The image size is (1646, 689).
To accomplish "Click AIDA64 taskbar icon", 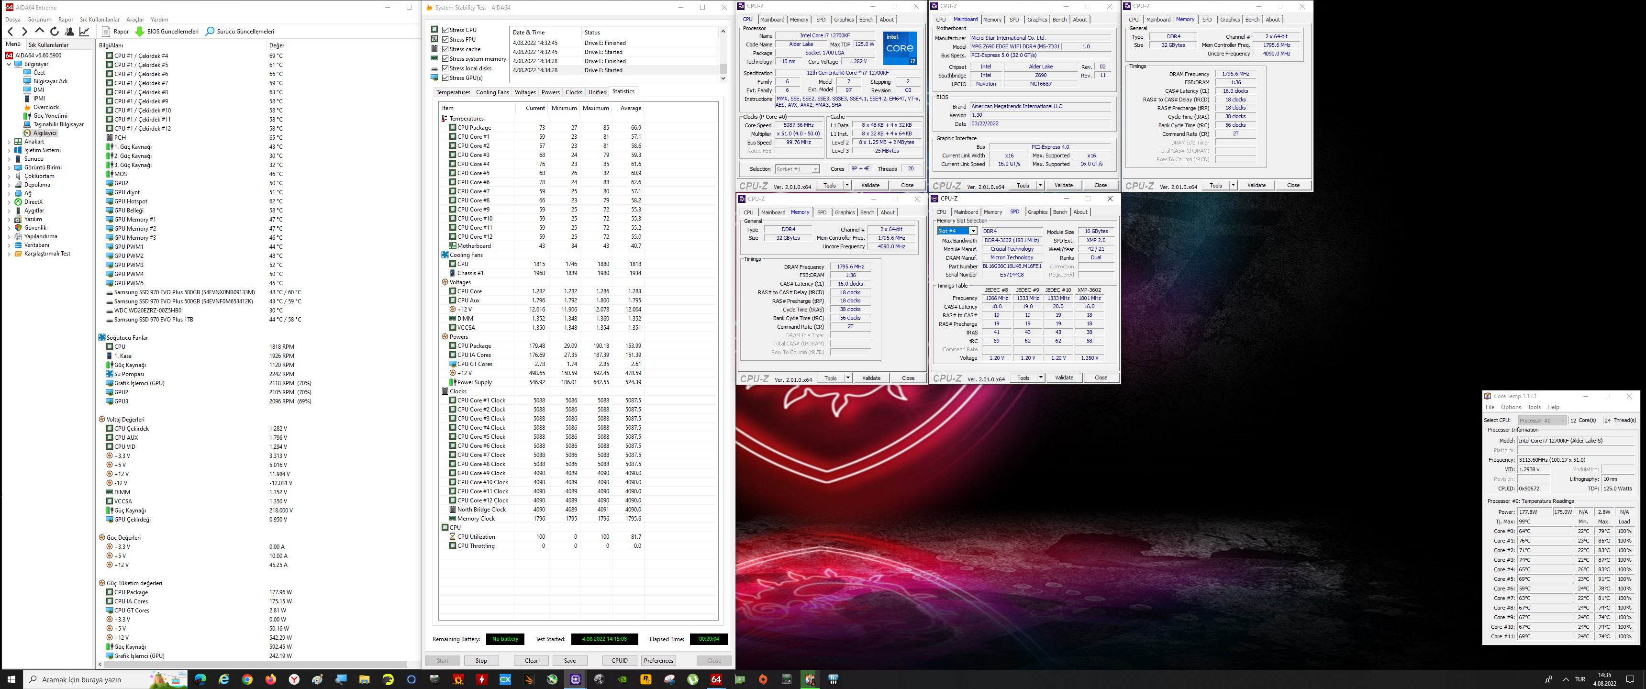I will point(716,679).
